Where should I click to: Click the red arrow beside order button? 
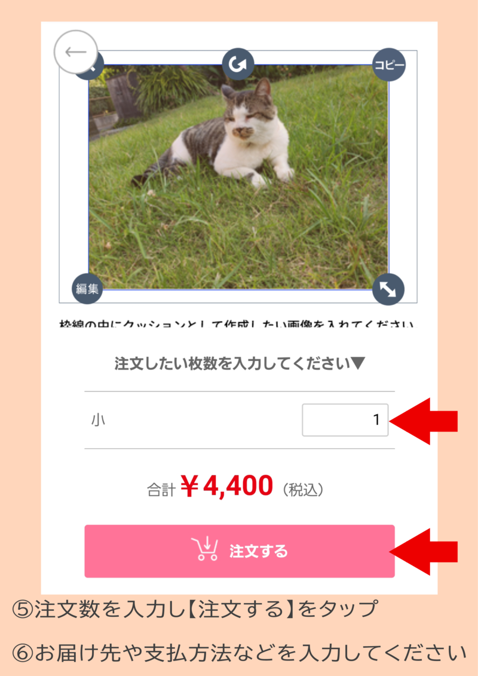[423, 552]
